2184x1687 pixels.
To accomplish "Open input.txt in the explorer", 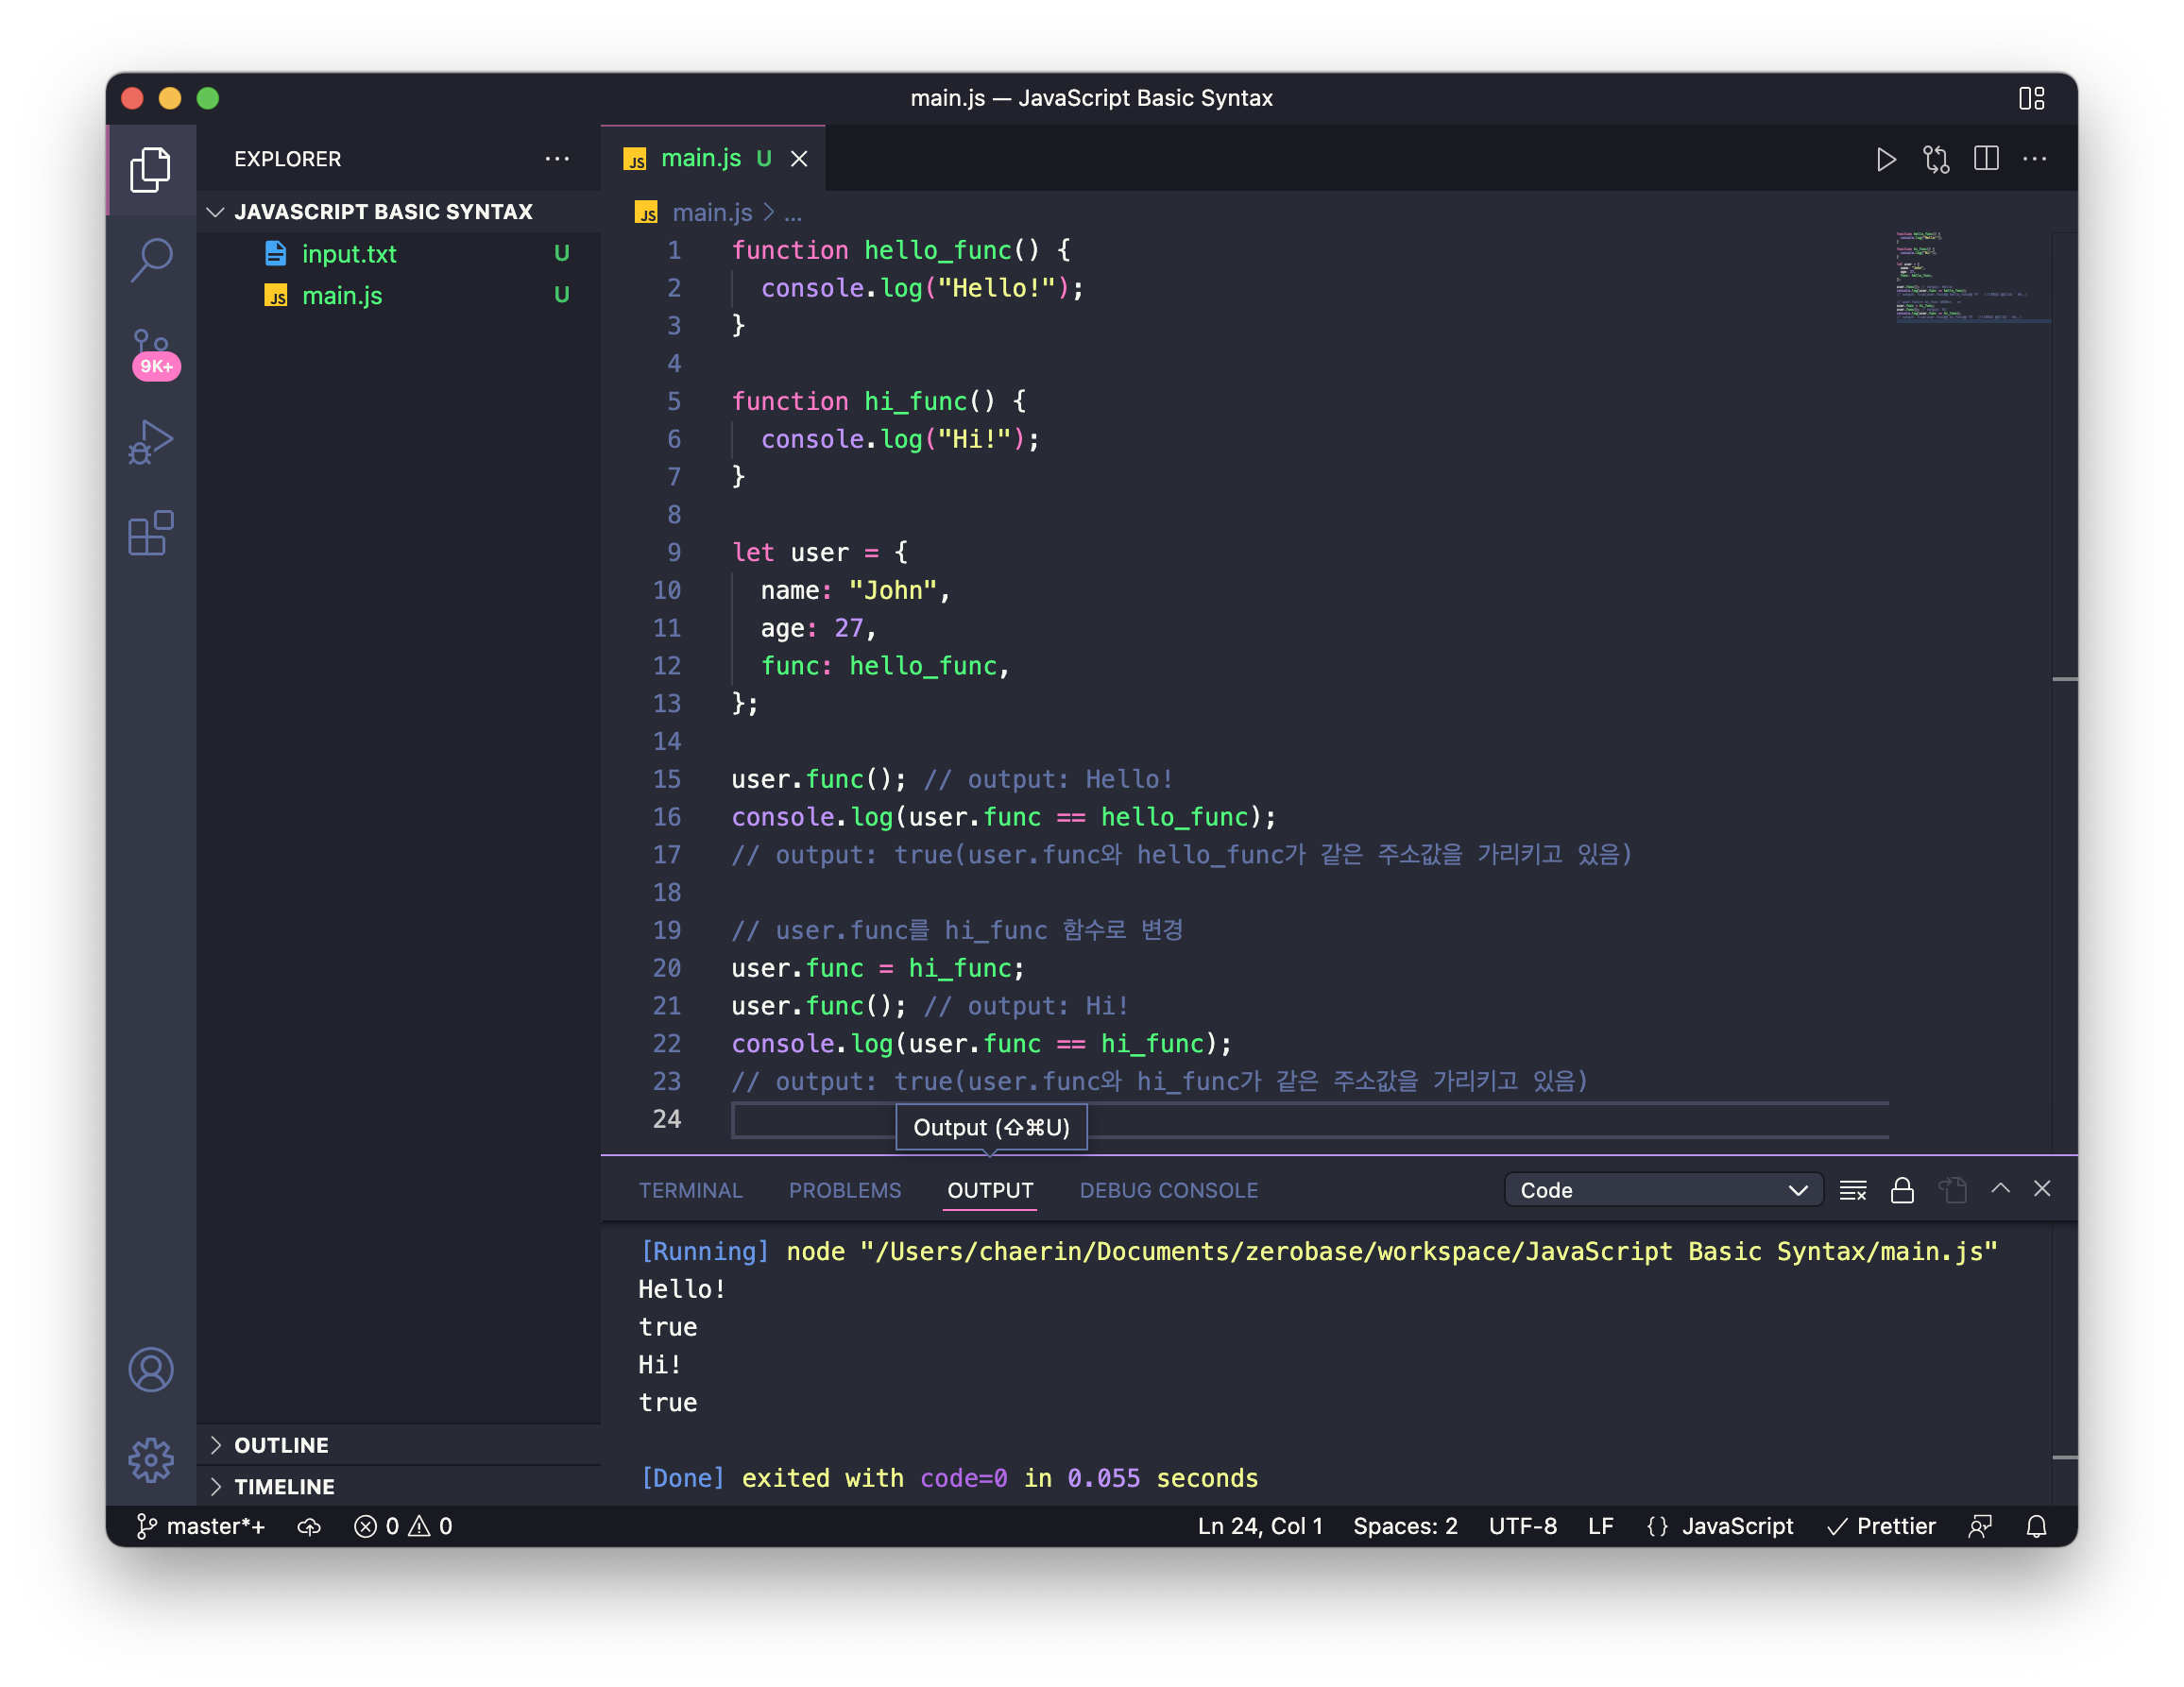I will [349, 254].
